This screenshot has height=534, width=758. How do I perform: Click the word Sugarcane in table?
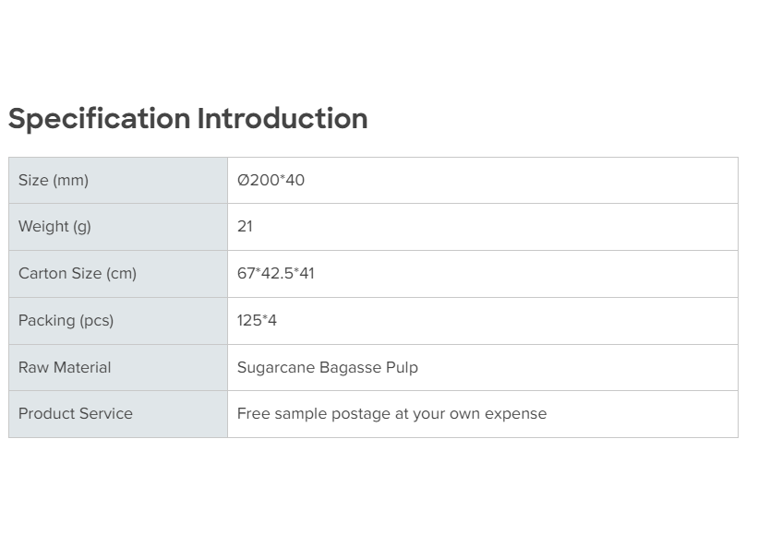276,368
